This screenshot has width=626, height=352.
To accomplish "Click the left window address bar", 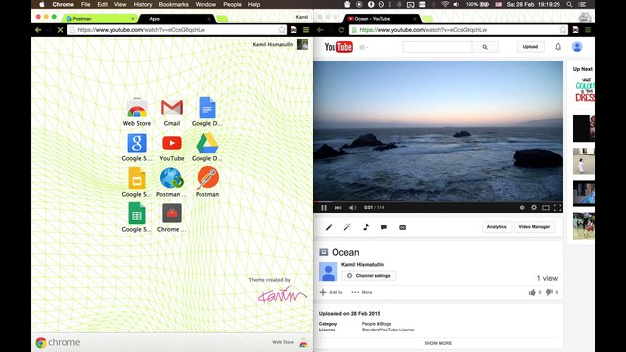I will click(177, 30).
